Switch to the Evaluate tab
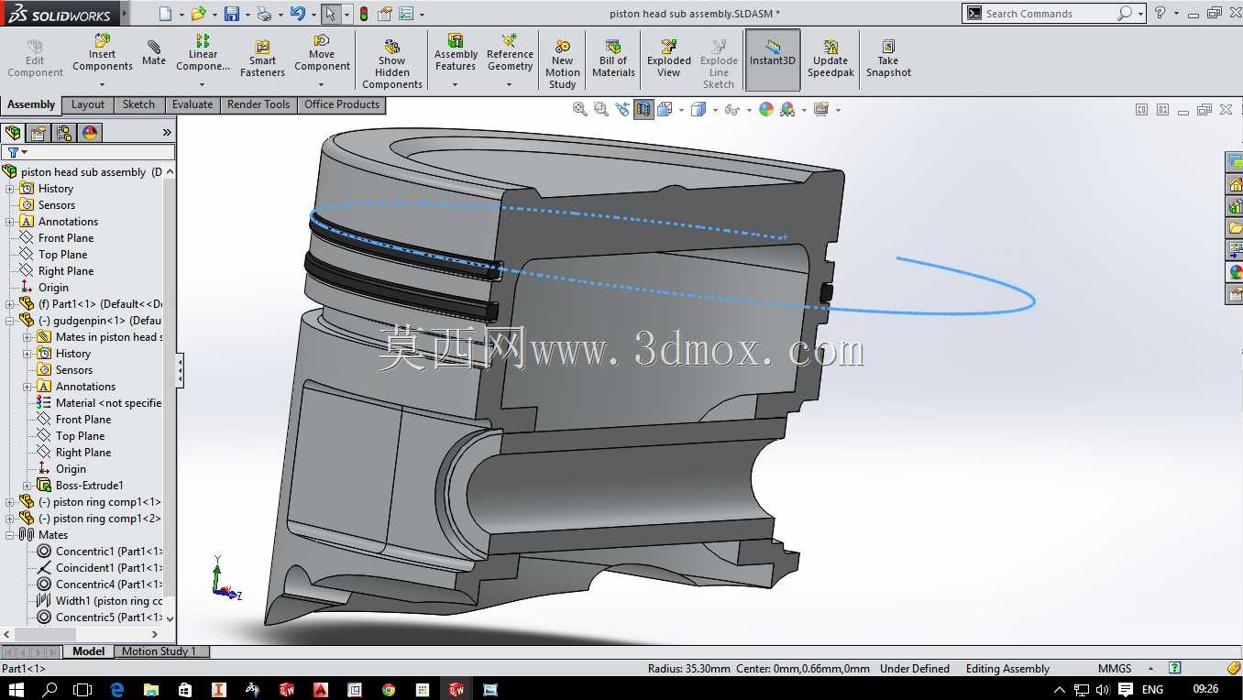The image size is (1243, 700). click(192, 104)
